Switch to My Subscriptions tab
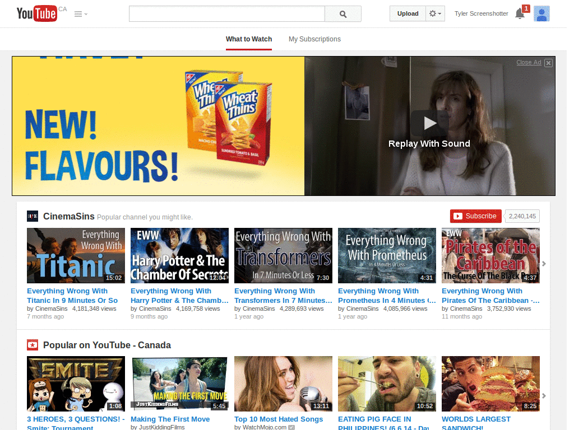This screenshot has height=430, width=574. click(314, 39)
